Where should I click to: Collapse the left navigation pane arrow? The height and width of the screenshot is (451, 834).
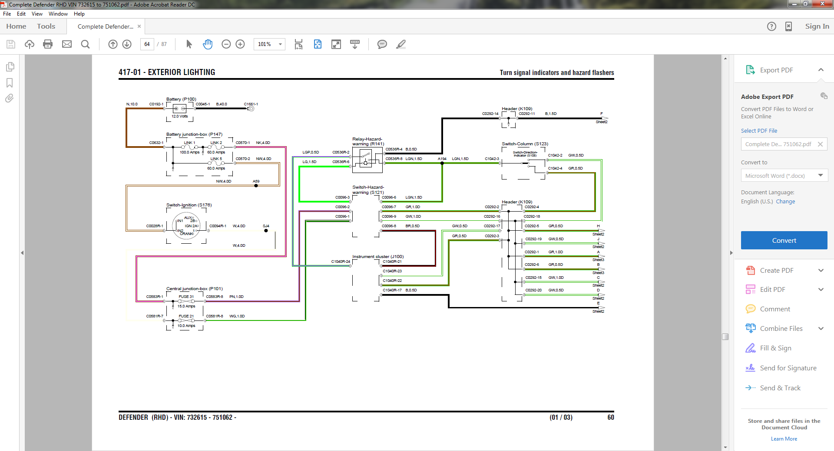(22, 253)
